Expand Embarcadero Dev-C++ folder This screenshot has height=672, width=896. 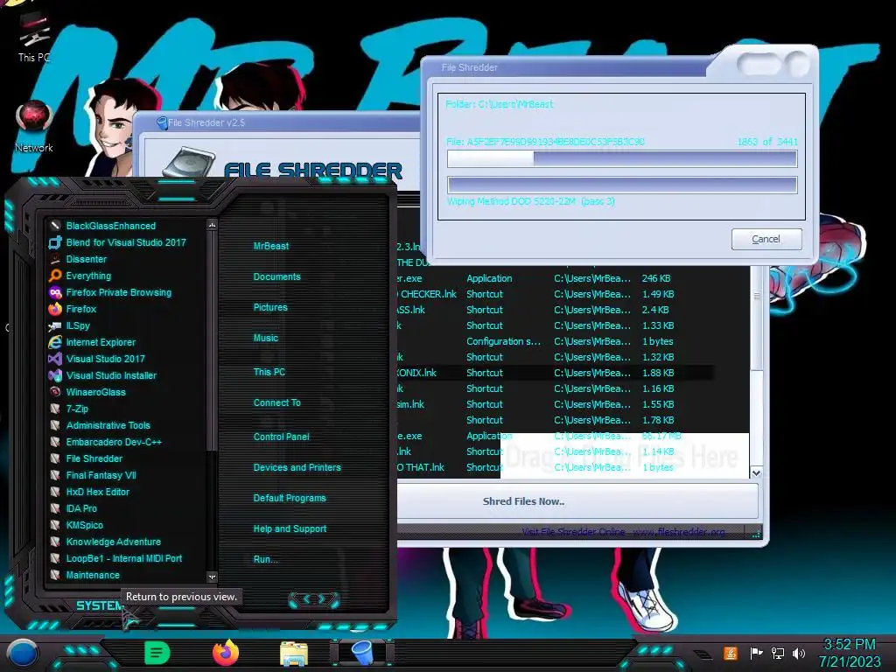pyautogui.click(x=113, y=442)
